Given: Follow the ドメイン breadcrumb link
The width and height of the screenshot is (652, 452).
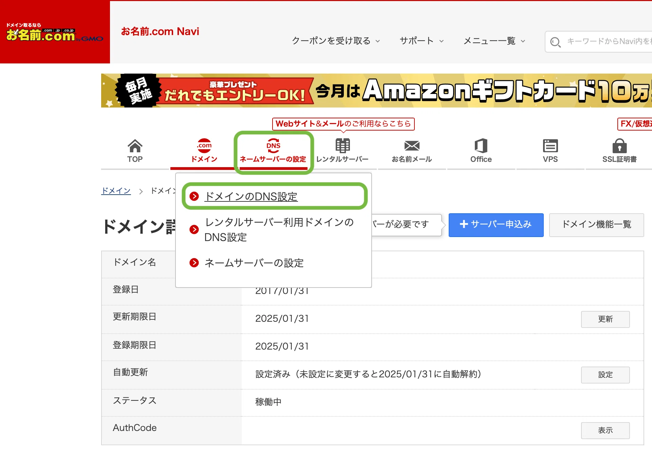Looking at the screenshot, I should click(x=116, y=191).
